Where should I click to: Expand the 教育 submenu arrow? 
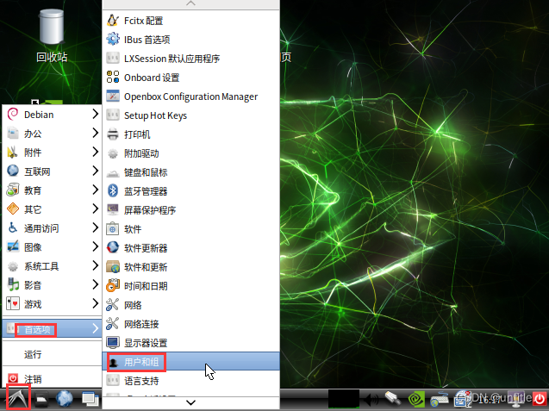[95, 190]
